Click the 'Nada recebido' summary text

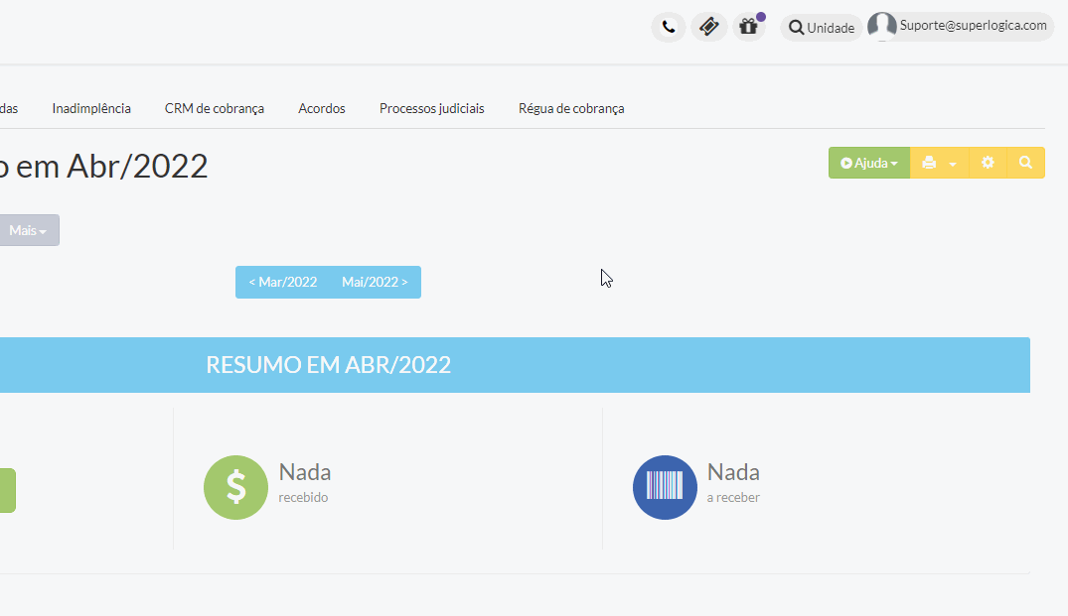click(x=304, y=483)
